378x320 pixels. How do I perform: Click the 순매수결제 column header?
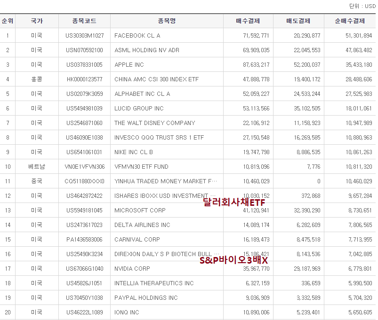click(x=350, y=21)
